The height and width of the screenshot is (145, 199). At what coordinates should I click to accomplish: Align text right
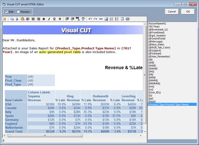pyautogui.click(x=38, y=19)
